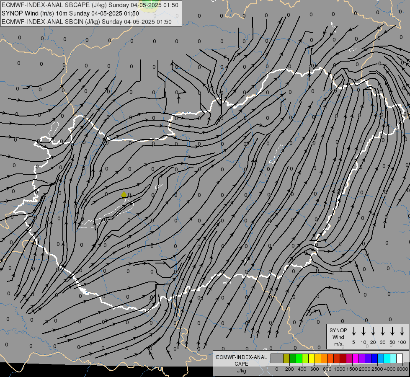
Task: Click the wind arrow above the 30 label
Action: point(382,331)
